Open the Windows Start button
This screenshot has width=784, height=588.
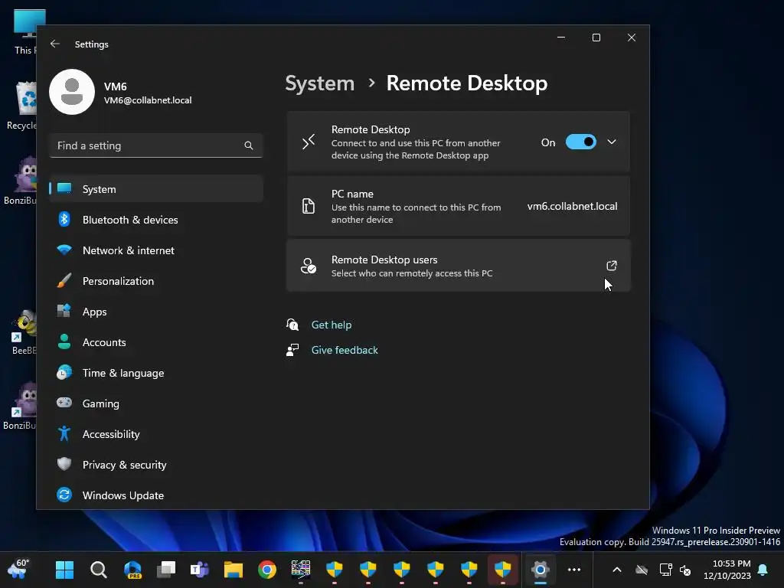pos(64,570)
